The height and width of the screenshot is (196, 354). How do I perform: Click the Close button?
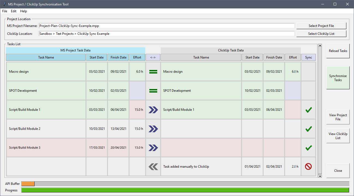pos(338,171)
